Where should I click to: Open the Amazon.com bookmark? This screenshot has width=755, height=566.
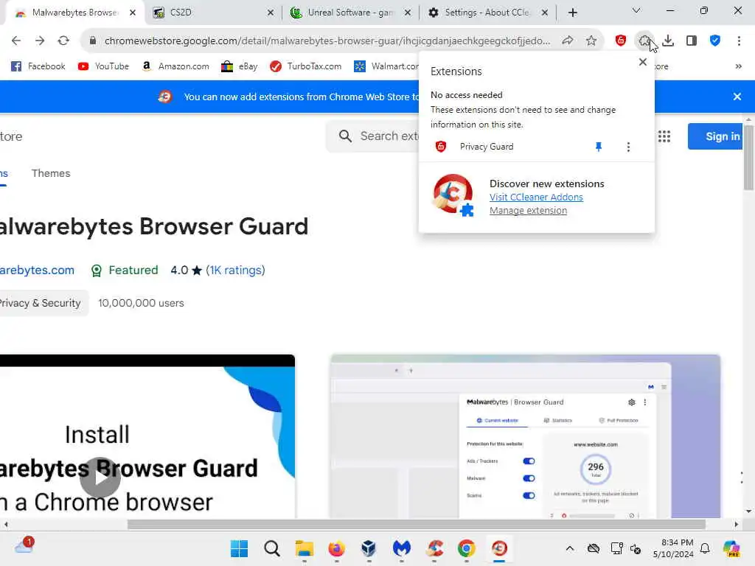click(x=175, y=66)
